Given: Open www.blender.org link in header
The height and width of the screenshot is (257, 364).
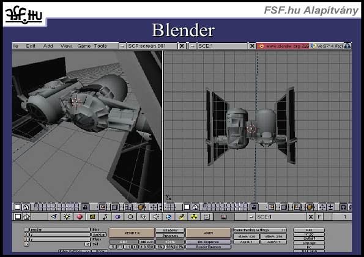Looking at the screenshot, I should pos(283,46).
